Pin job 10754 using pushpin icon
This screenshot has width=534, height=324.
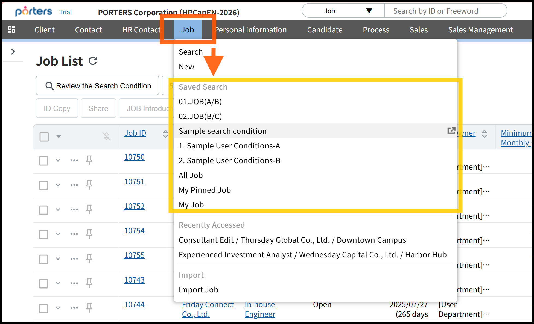click(89, 234)
